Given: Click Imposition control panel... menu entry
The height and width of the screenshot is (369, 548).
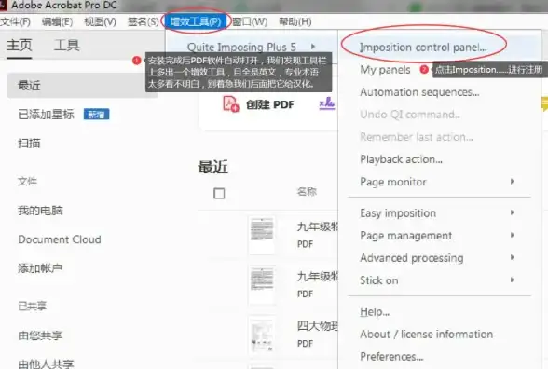Looking at the screenshot, I should click(x=423, y=48).
